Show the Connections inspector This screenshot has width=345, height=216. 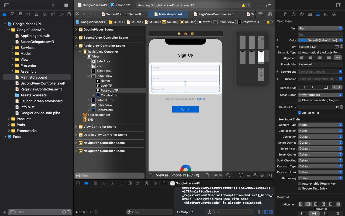point(334,14)
